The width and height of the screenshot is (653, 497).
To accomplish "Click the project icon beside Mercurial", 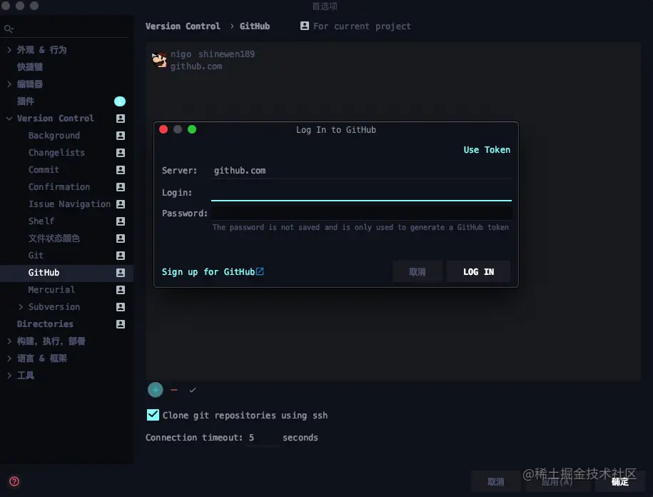I will pyautogui.click(x=121, y=289).
